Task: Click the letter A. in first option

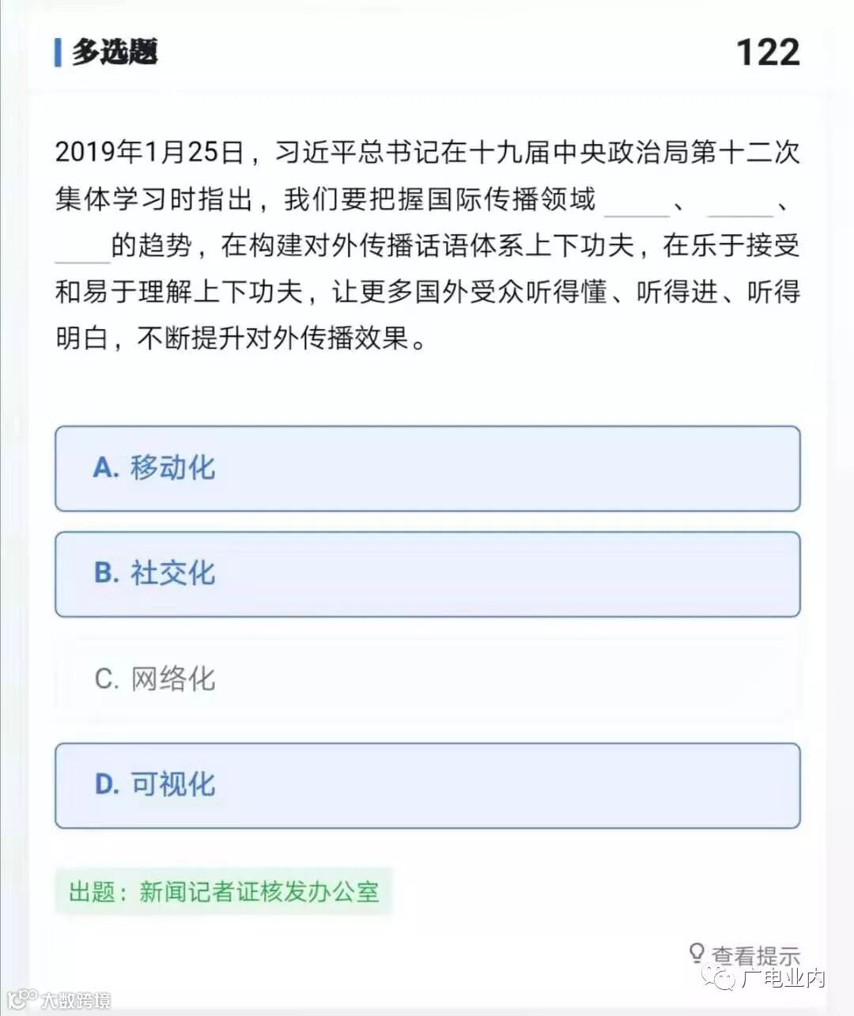Action: point(106,468)
